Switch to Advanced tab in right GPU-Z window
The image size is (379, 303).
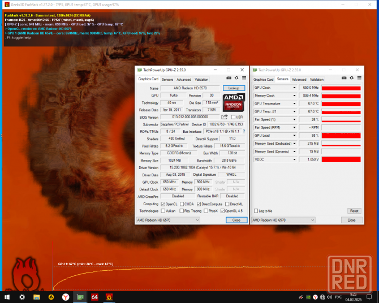click(299, 79)
